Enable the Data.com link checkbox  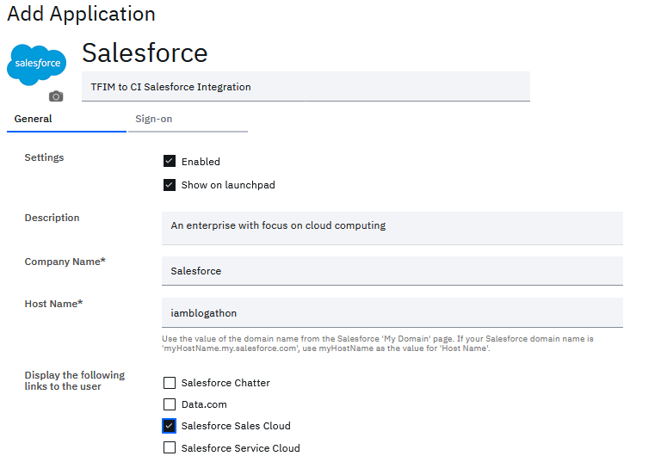coord(170,404)
